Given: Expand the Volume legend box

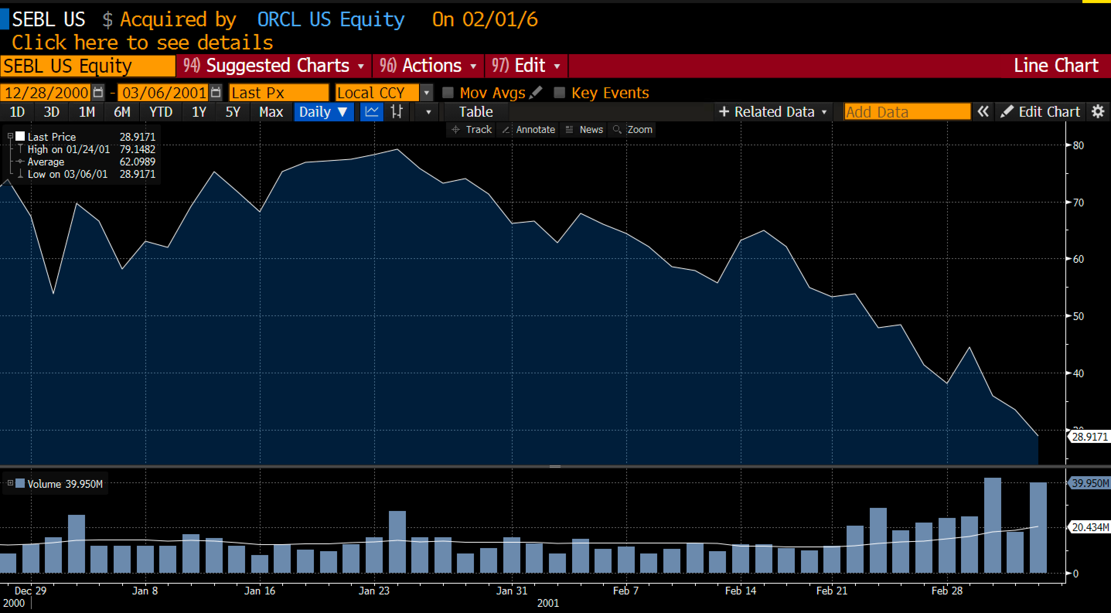Looking at the screenshot, I should (10, 483).
